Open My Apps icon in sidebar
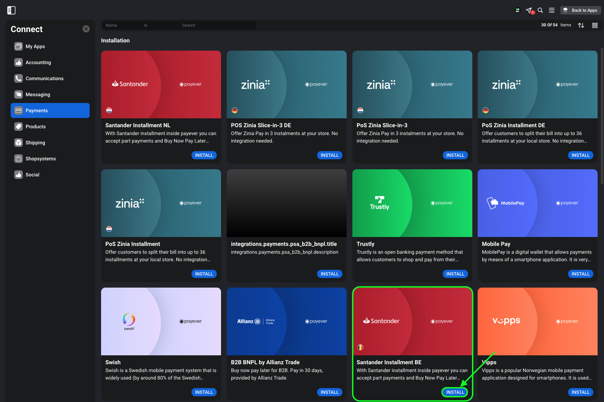 click(19, 46)
